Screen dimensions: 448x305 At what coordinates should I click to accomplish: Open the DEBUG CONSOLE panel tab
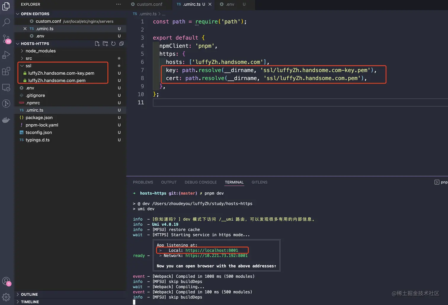point(201,182)
